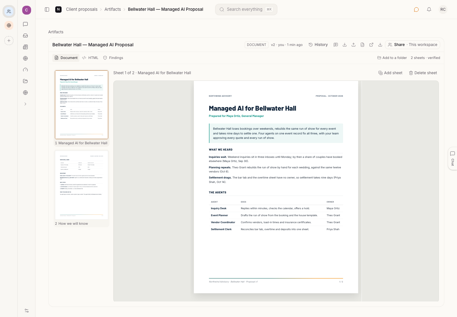Go to the Client proposals breadcrumb
This screenshot has width=457, height=317.
(x=82, y=10)
